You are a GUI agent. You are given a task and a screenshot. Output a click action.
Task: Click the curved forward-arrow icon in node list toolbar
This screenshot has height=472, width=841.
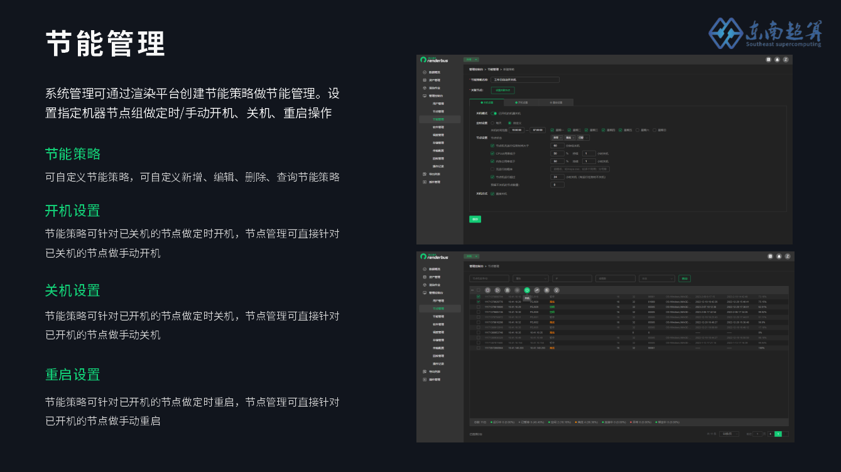pos(536,290)
